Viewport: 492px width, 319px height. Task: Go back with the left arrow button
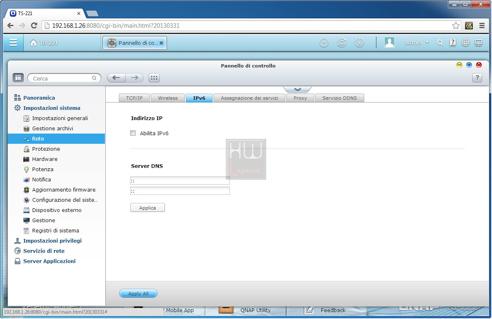click(x=116, y=78)
